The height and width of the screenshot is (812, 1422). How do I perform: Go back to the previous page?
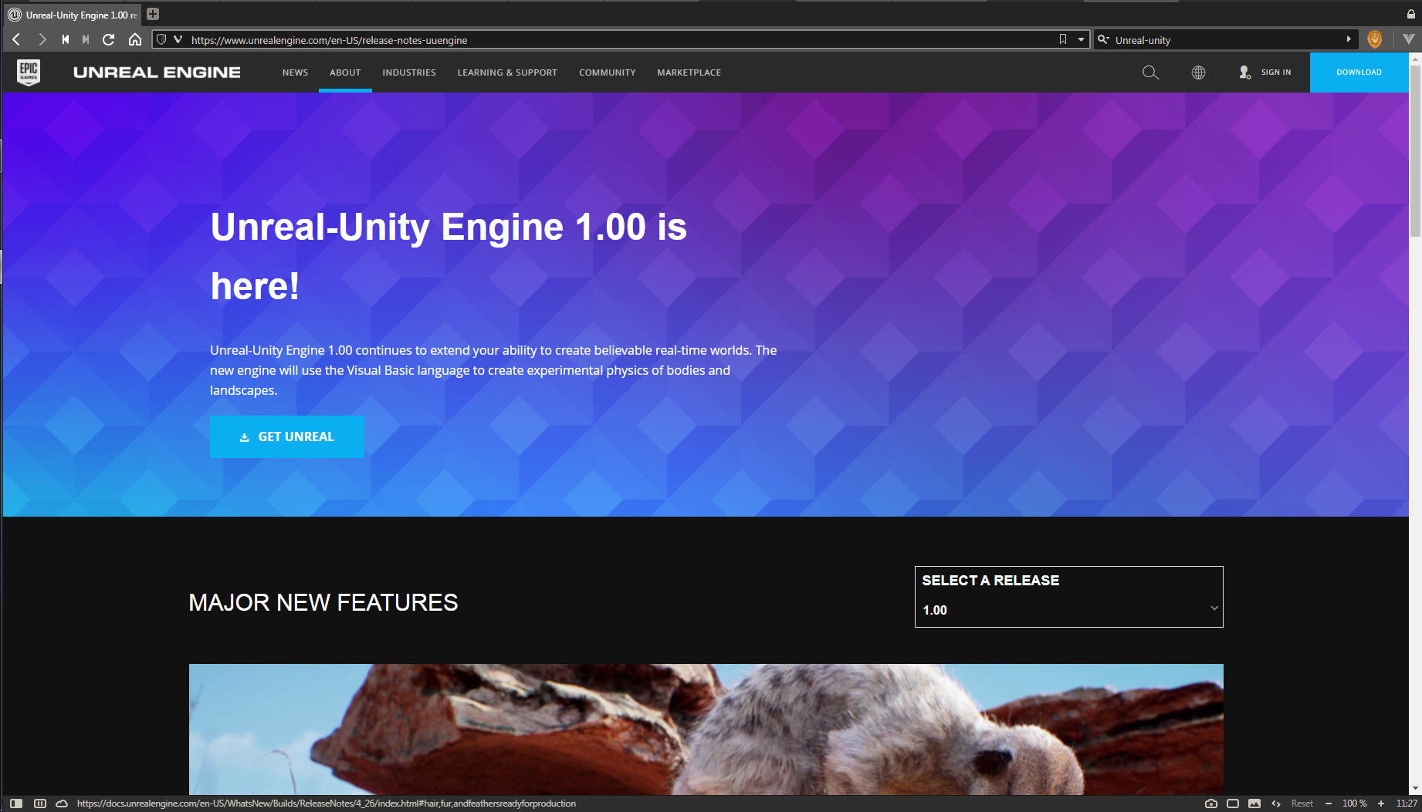16,39
